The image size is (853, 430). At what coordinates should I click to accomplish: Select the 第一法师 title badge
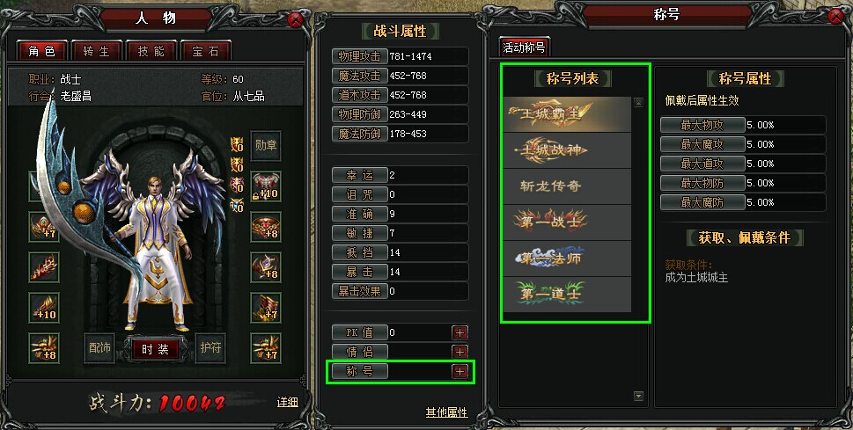[567, 259]
